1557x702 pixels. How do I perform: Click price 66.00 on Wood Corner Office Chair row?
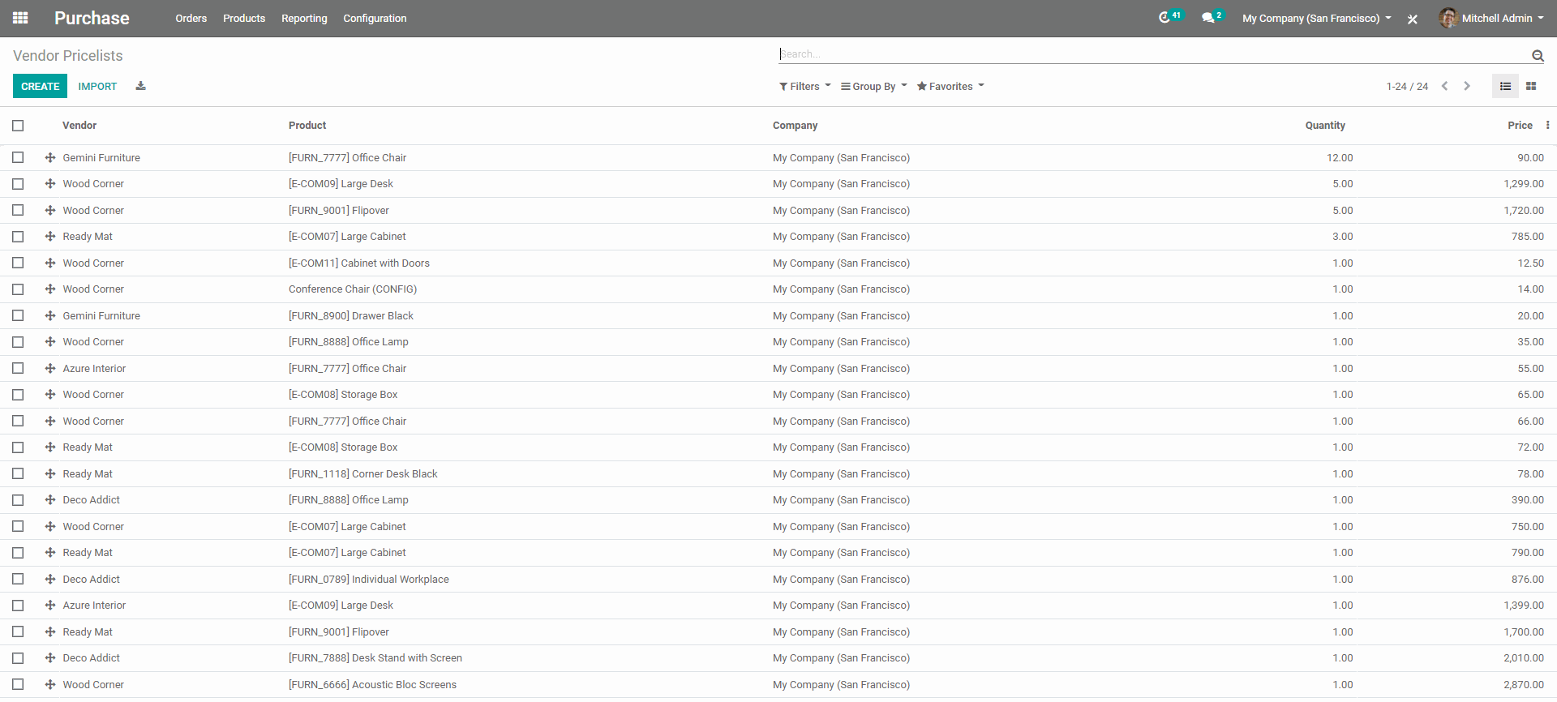click(x=1530, y=422)
